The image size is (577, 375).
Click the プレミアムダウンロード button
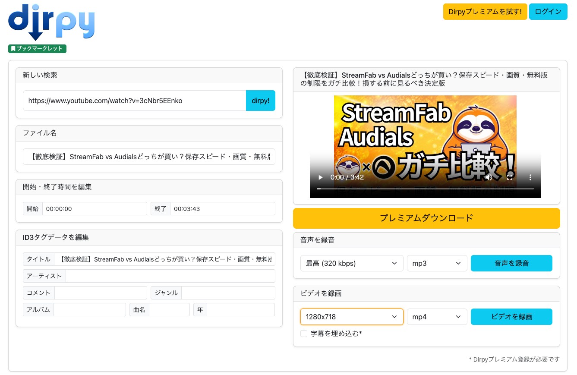(426, 218)
